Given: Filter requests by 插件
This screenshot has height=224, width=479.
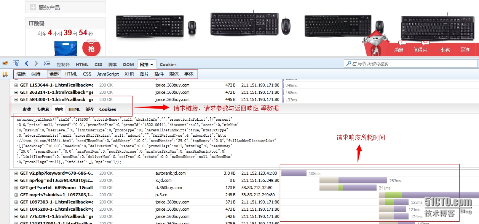Looking at the screenshot, I should [x=159, y=74].
